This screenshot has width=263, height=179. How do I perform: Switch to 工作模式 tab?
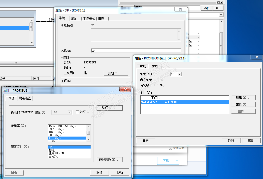89,18
